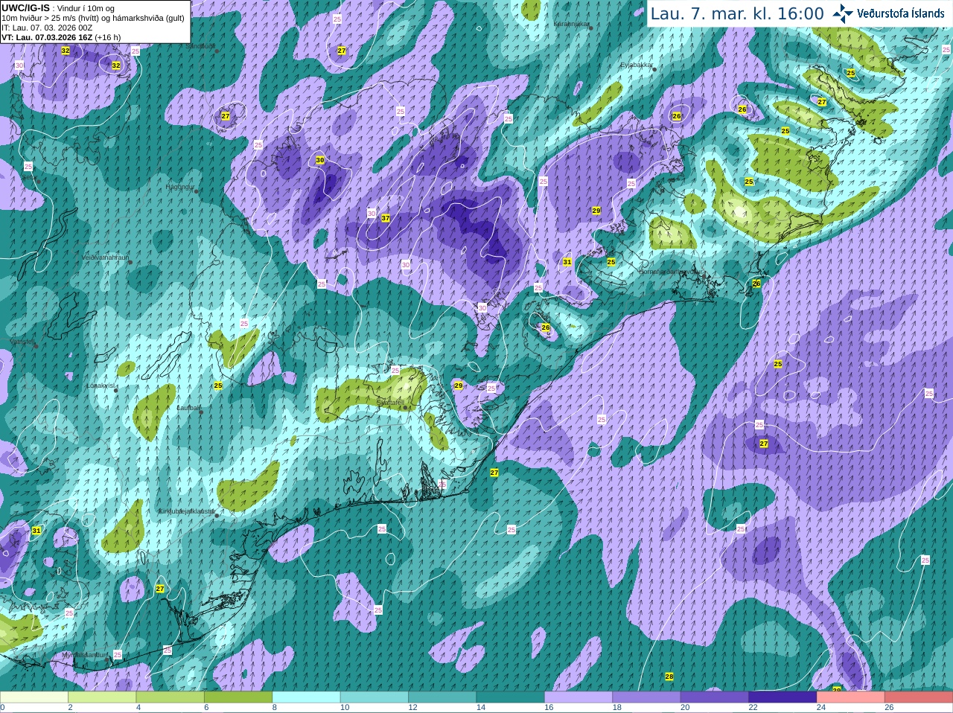
Task: Click the UWC/IG-IS model title
Action: [25, 8]
